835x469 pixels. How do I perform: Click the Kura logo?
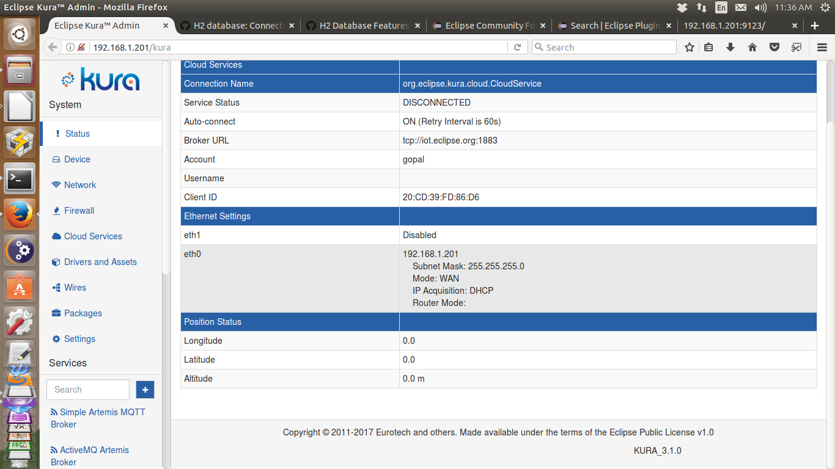click(x=101, y=79)
